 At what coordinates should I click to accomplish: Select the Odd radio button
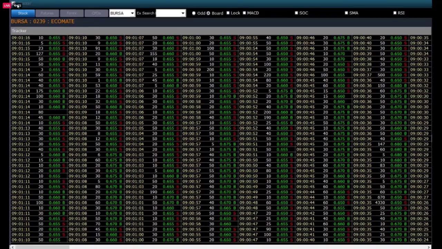click(194, 13)
